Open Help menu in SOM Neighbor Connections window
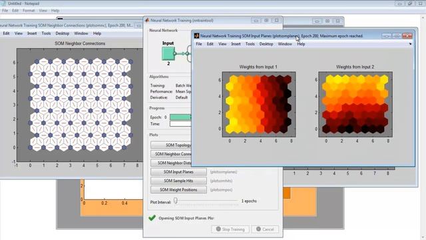The width and height of the screenshot is (426, 240). click(x=97, y=33)
